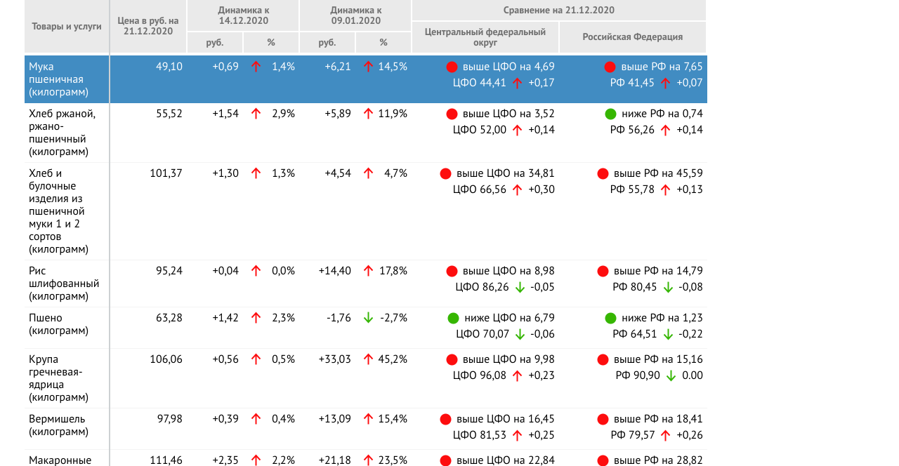The width and height of the screenshot is (899, 466).
Task: Click the green down arrow next to РФ 90,90
Action: [x=671, y=375]
